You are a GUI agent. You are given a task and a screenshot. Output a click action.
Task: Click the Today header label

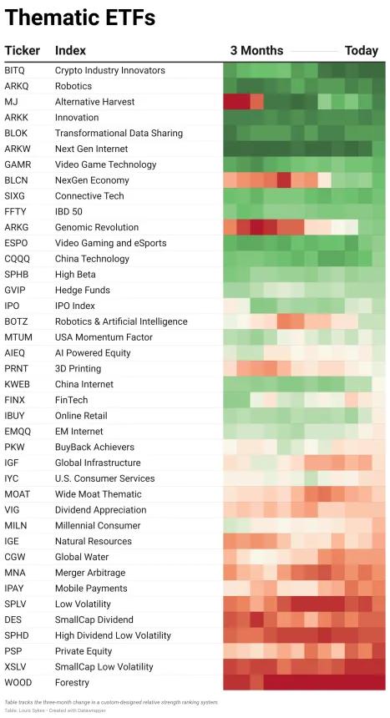pos(362,50)
